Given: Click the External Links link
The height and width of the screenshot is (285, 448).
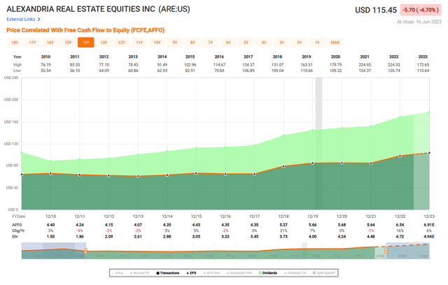Looking at the screenshot, I should [21, 20].
